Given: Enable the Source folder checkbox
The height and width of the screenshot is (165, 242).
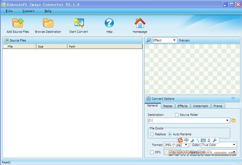Looking at the screenshot, I should click(x=177, y=115).
